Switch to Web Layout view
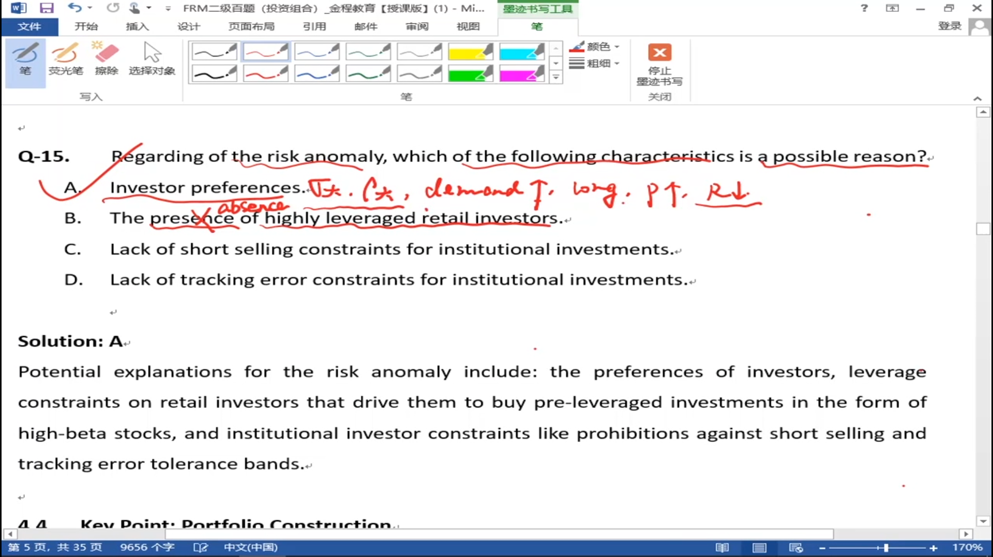 coord(796,548)
